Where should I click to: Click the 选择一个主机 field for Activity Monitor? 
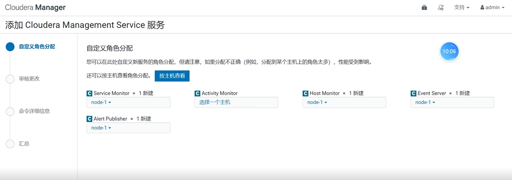(x=236, y=103)
